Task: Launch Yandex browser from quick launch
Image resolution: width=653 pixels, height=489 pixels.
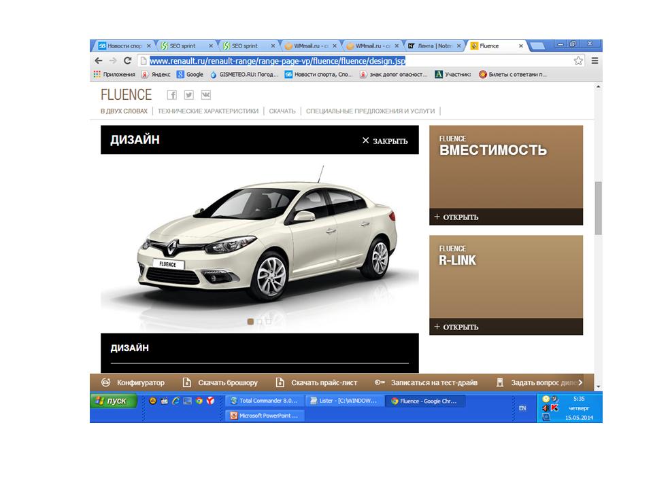Action: [211, 401]
